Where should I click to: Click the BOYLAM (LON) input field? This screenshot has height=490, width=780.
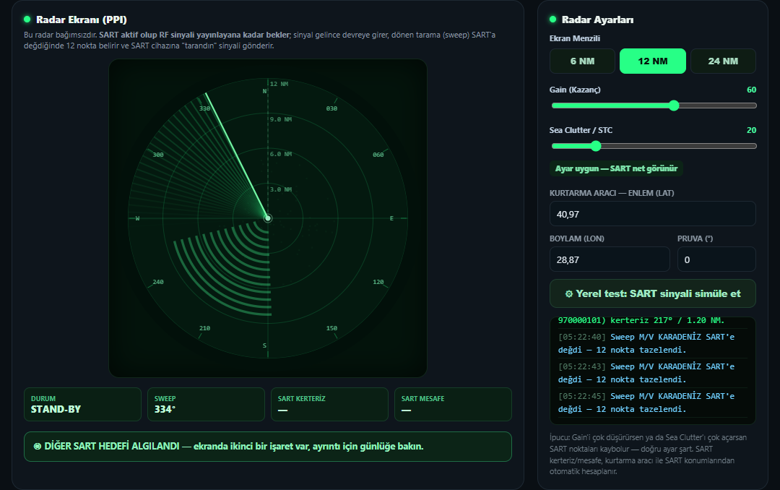pyautogui.click(x=610, y=259)
